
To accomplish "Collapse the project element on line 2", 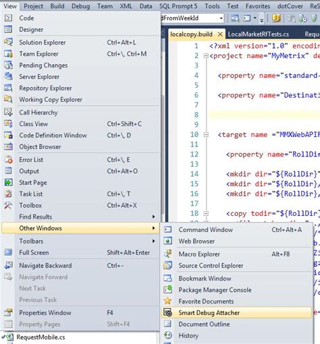I will coord(206,55).
